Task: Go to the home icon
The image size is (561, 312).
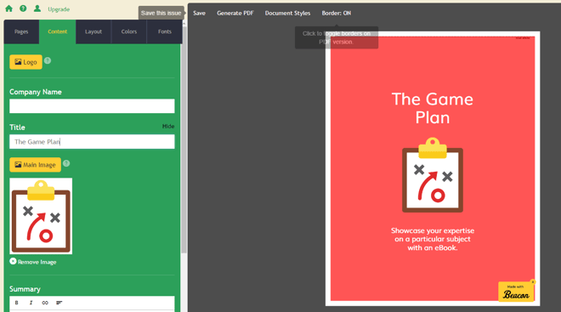Action: (9, 9)
